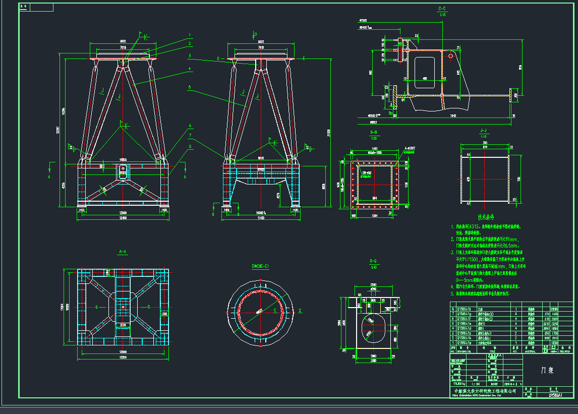Click the A-A section view label
This screenshot has width=578, height=414.
(122, 251)
